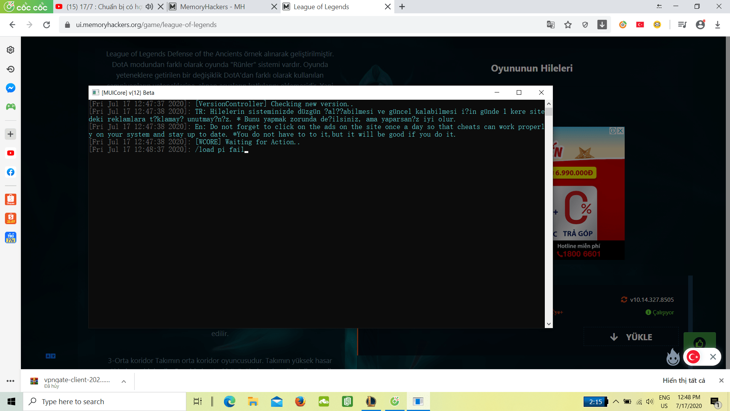Expand vpngate-client download options chevron
The height and width of the screenshot is (411, 730).
click(x=124, y=381)
